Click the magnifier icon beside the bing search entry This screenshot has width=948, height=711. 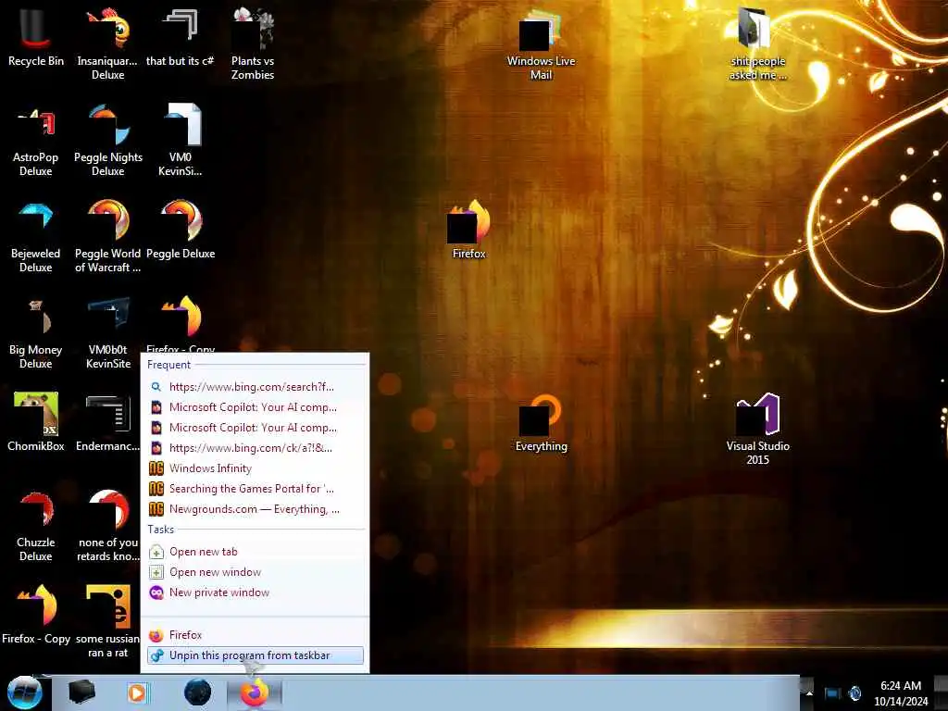point(156,387)
